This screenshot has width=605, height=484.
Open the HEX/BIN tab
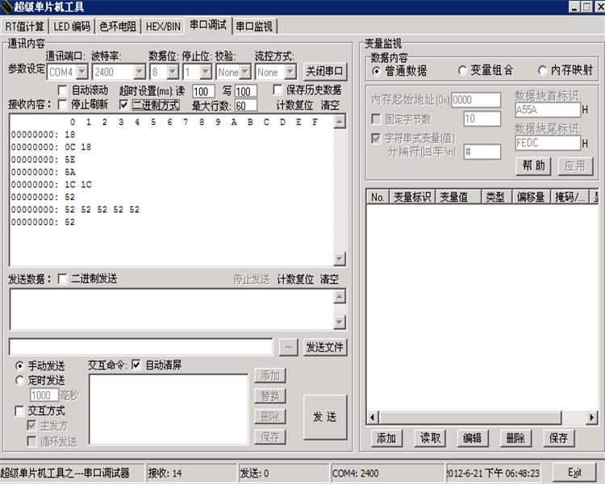pyautogui.click(x=163, y=26)
